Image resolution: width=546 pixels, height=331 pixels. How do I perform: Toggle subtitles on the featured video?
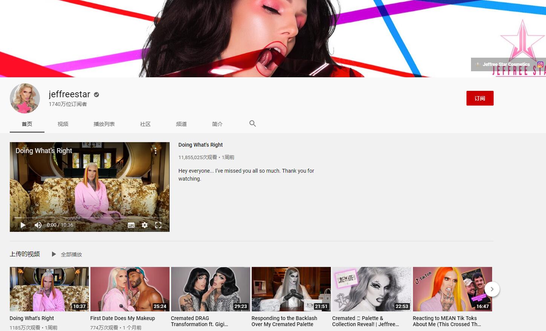pyautogui.click(x=131, y=225)
